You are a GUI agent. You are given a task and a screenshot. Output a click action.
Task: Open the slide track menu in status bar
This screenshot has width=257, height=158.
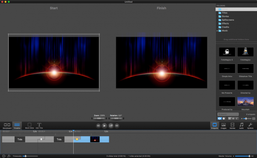click(x=4, y=156)
